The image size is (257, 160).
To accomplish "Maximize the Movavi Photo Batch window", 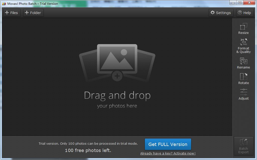I will tap(240, 3).
